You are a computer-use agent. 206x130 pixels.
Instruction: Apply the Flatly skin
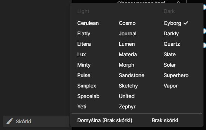pyautogui.click(x=84, y=33)
